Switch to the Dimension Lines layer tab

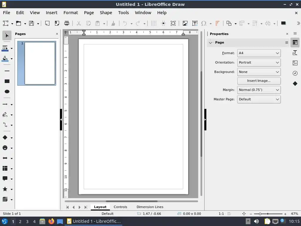click(x=150, y=207)
